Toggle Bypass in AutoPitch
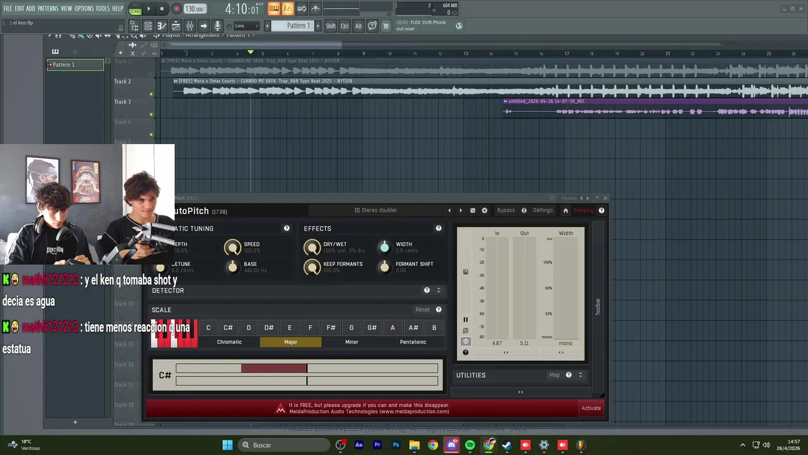Viewport: 808px width, 455px height. [x=506, y=210]
